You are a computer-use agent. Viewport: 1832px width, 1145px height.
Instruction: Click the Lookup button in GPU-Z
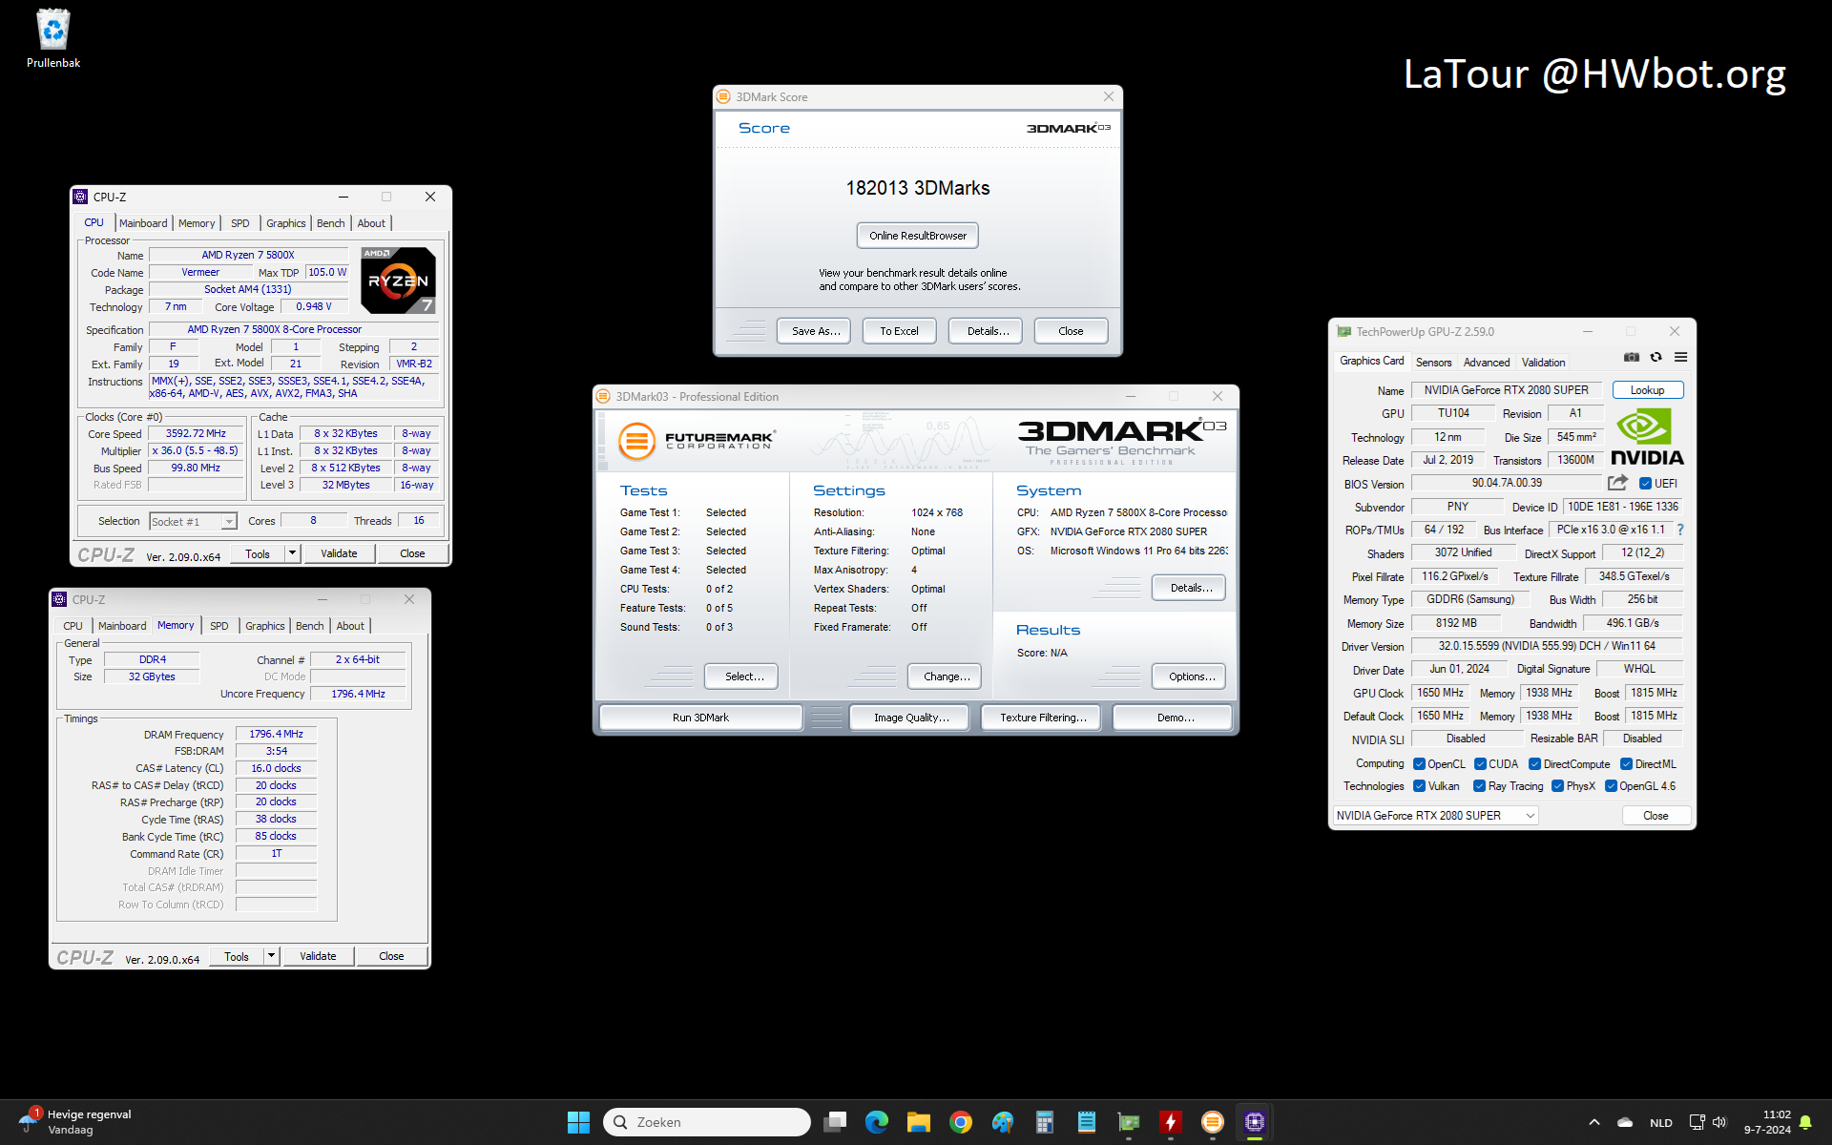pos(1647,390)
